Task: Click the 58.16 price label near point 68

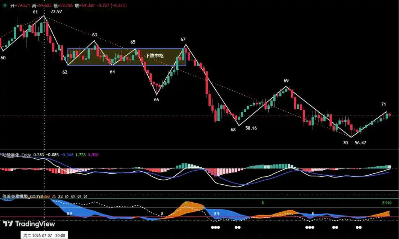Action: [x=251, y=128]
